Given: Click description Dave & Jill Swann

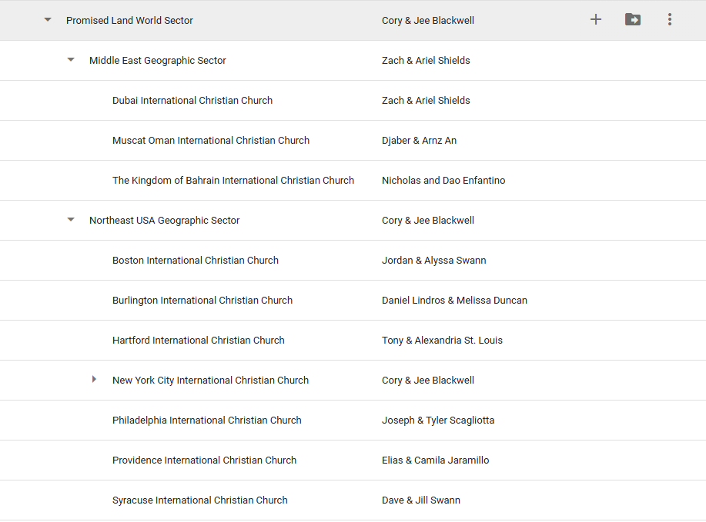Looking at the screenshot, I should tap(421, 500).
